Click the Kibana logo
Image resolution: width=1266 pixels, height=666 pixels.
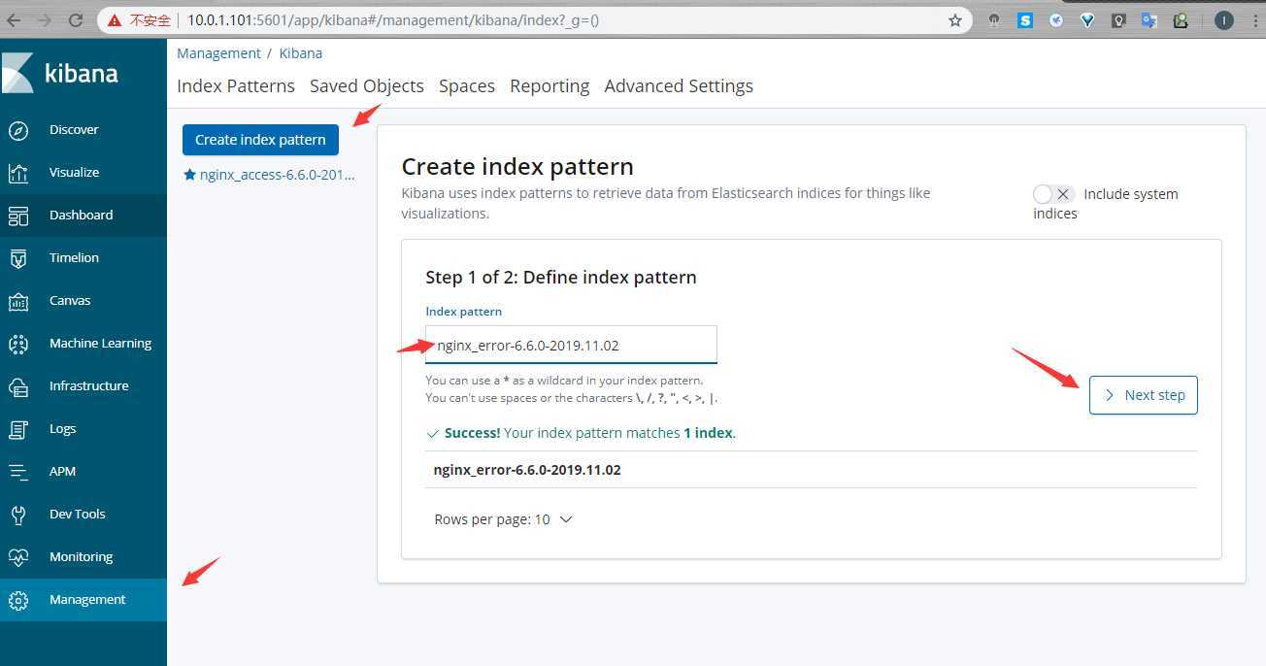click(60, 73)
